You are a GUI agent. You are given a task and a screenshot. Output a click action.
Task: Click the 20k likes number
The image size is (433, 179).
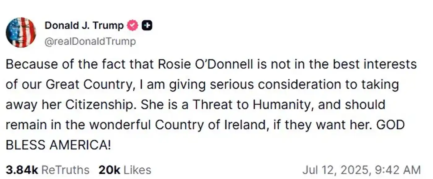[x=109, y=170]
